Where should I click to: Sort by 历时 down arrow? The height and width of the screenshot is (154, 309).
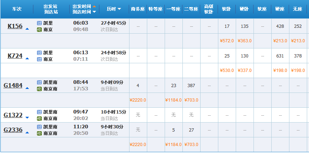pyautogui.click(x=119, y=9)
